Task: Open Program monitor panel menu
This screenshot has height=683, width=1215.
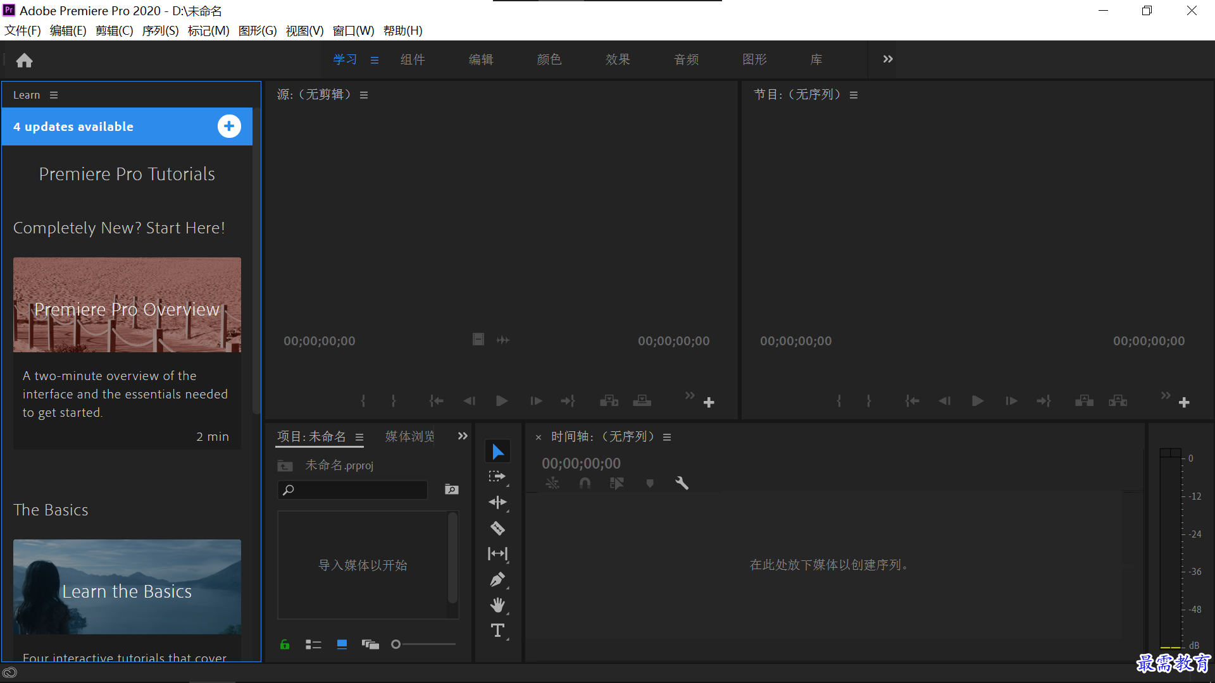Action: 854,95
